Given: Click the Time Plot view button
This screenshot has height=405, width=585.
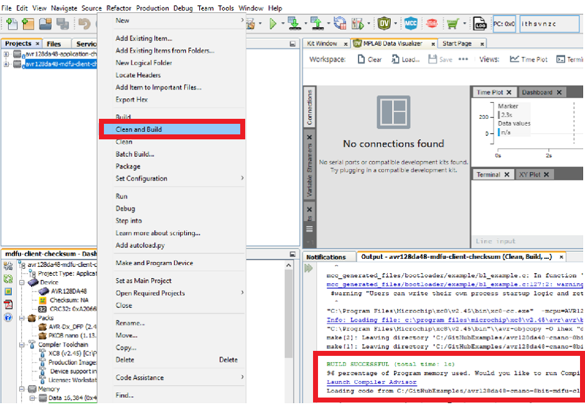Looking at the screenshot, I should 528,59.
